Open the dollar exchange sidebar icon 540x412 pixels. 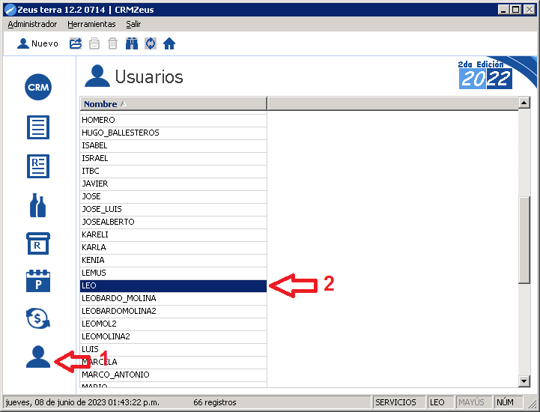click(38, 319)
